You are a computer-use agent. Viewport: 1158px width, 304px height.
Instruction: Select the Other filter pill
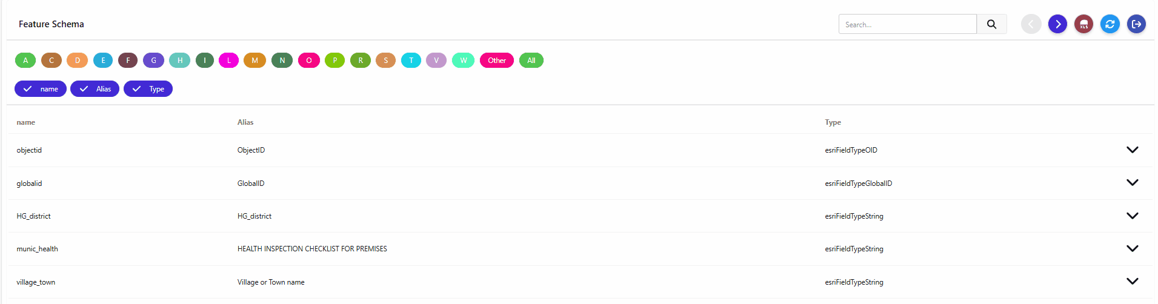tap(497, 61)
